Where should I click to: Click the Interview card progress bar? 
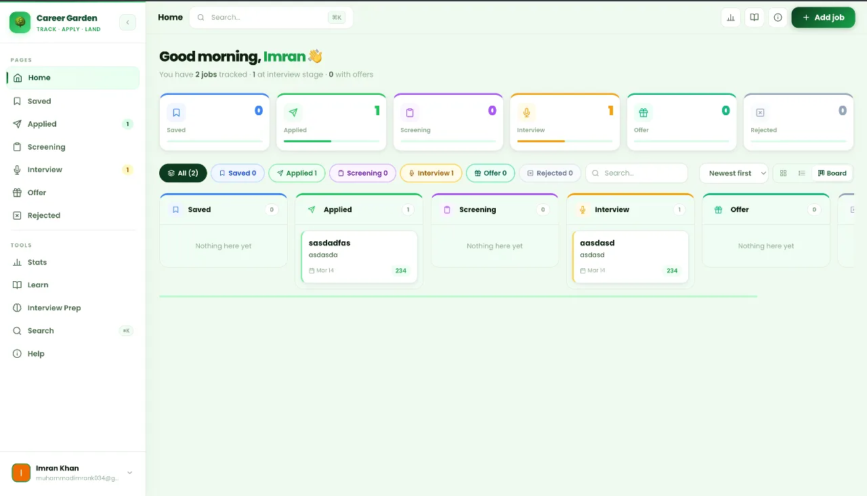click(565, 141)
